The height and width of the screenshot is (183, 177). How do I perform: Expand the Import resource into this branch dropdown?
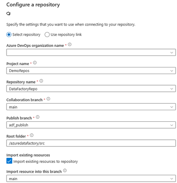click(91, 178)
